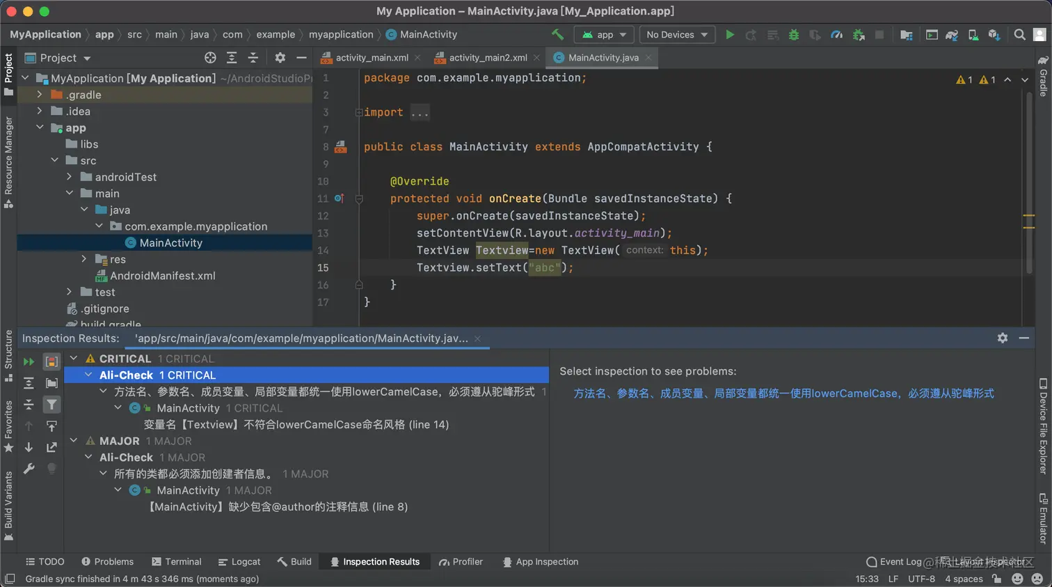Image resolution: width=1052 pixels, height=587 pixels.
Task: Open the Terminal tool window tab
Action: tap(177, 562)
